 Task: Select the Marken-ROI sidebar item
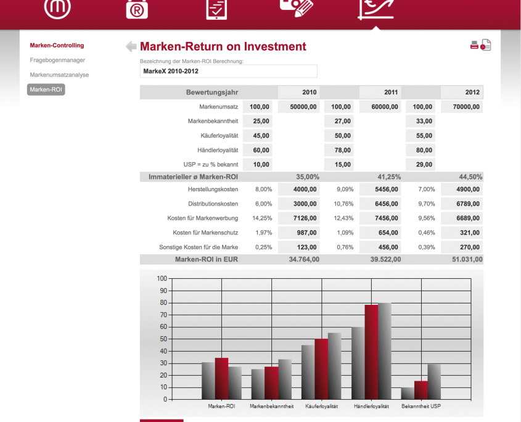46,89
